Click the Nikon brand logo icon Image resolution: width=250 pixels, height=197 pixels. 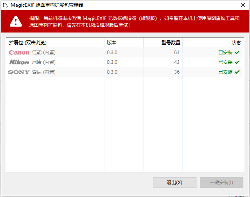[19, 62]
